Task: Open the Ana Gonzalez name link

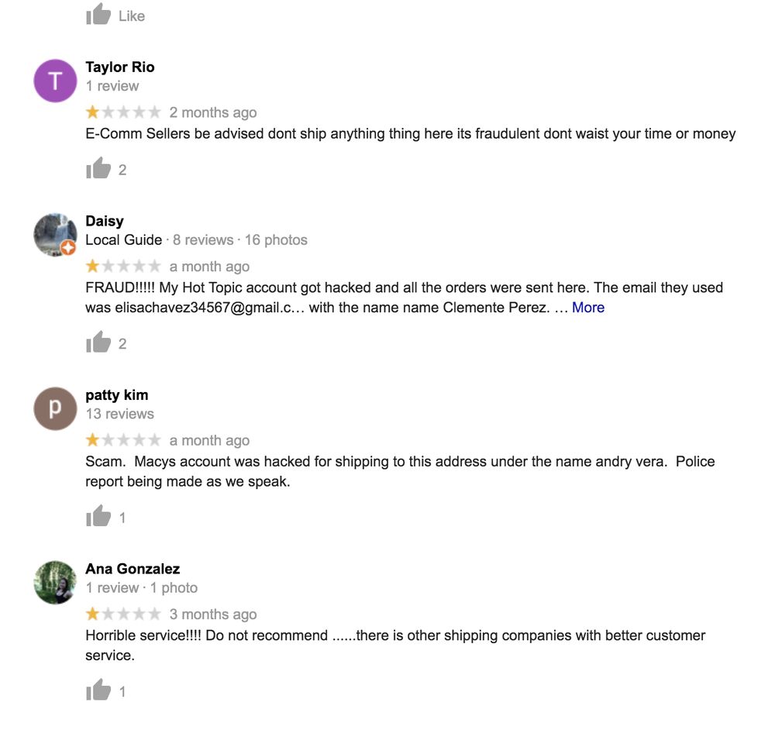Action: [x=133, y=569]
